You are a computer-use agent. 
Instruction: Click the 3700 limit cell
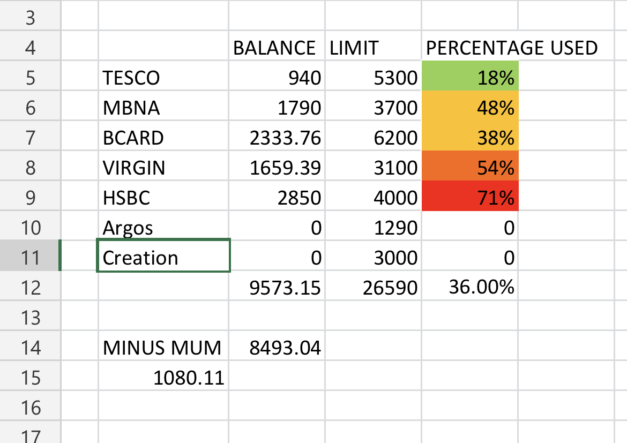pos(374,106)
